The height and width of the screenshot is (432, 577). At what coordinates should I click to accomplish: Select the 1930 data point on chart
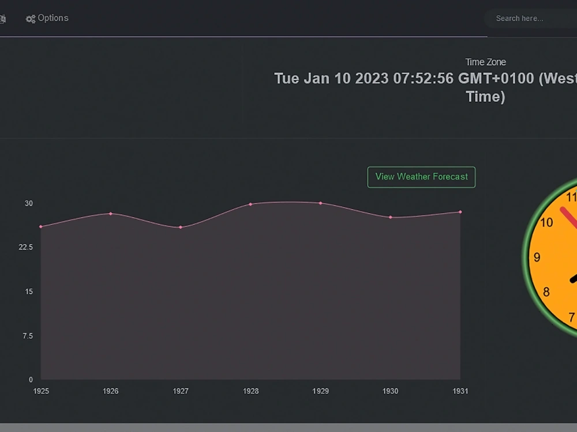point(391,218)
